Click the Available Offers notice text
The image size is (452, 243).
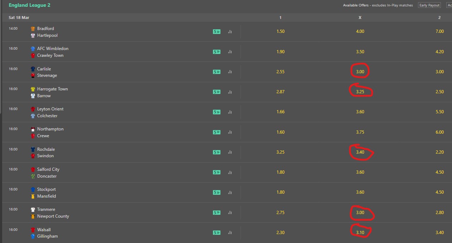click(378, 5)
